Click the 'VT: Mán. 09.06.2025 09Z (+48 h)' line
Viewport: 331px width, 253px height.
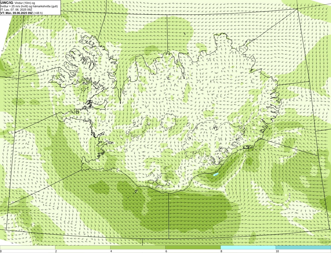point(22,13)
